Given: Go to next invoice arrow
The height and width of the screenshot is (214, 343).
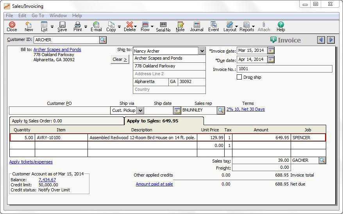Looking at the screenshot, I should 331,40.
